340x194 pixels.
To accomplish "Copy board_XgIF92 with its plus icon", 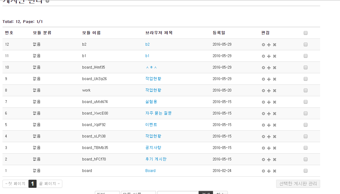I will 269,125.
